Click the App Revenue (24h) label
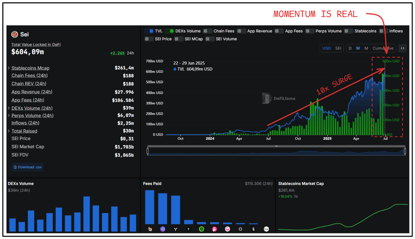 (32, 92)
